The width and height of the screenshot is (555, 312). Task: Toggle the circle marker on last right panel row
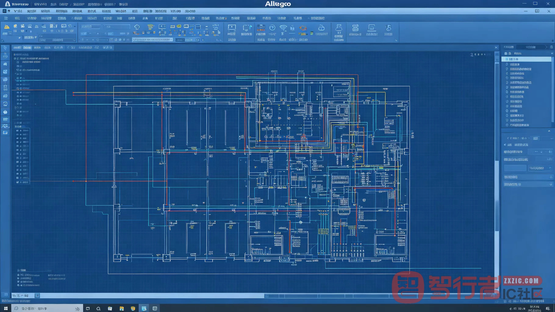[x=507, y=125]
